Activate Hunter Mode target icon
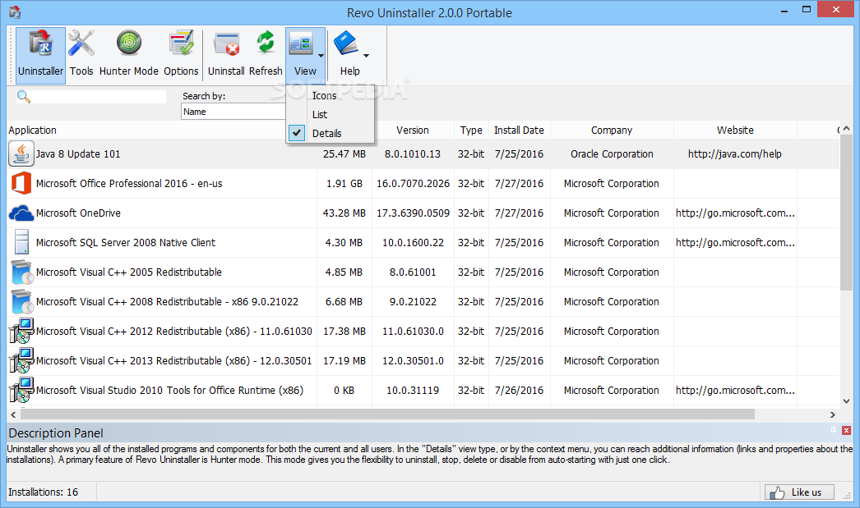 tap(129, 43)
